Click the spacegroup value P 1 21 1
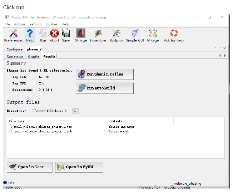Screen dimensions: 233x195 tap(46, 90)
